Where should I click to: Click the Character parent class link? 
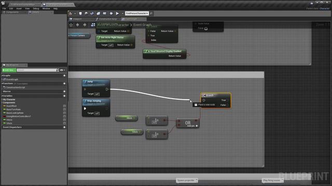point(324,9)
